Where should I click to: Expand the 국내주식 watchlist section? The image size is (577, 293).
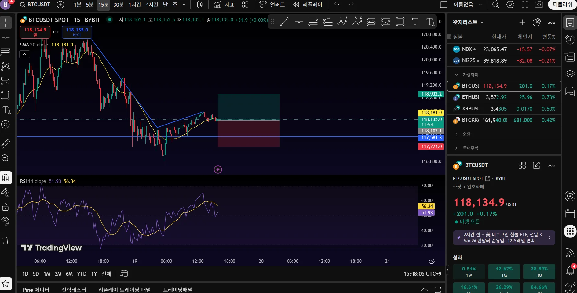pyautogui.click(x=456, y=148)
